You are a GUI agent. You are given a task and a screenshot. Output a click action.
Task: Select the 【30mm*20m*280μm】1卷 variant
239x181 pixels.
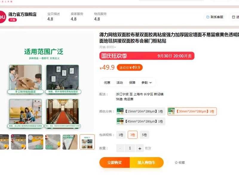pyautogui.click(x=192, y=111)
